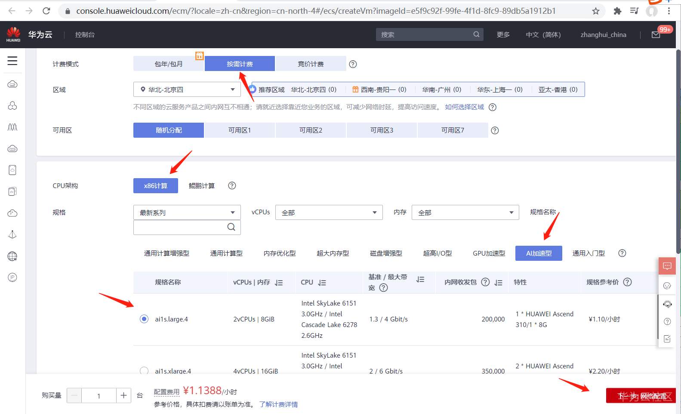Open the 最新系列 series dropdown
Viewport: 681px width, 414px height.
(187, 213)
